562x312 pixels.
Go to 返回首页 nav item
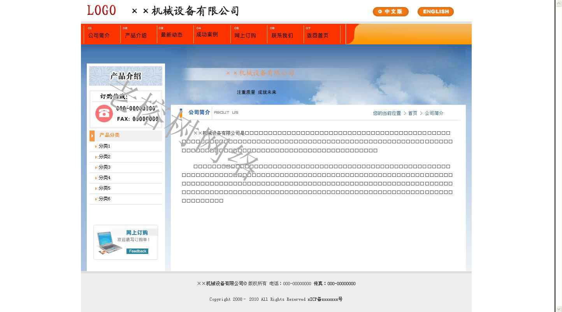coord(318,35)
